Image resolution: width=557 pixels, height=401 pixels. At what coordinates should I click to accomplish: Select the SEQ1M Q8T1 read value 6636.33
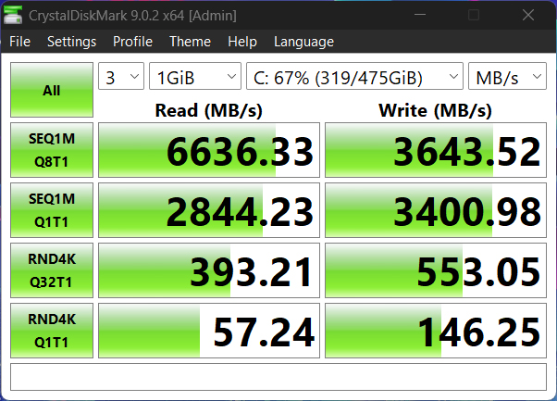point(209,150)
